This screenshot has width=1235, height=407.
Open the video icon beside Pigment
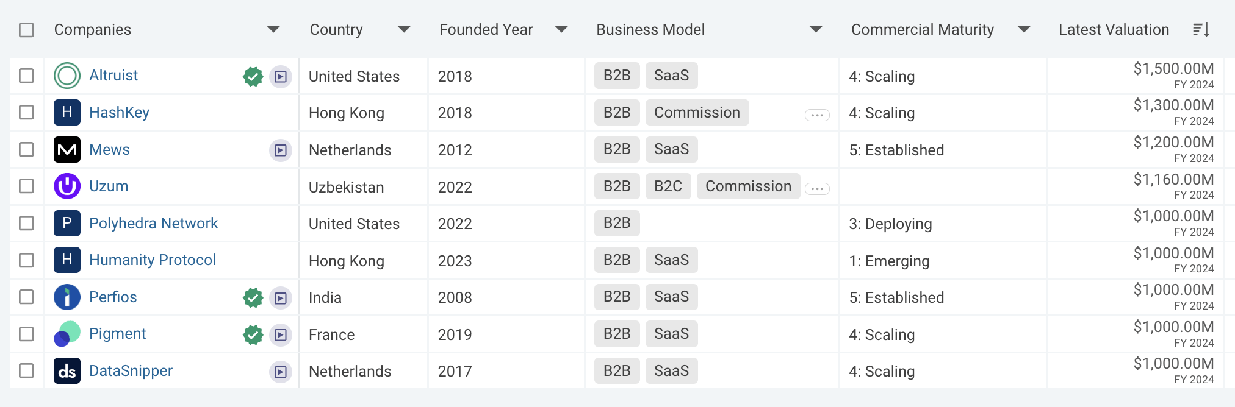click(x=280, y=334)
